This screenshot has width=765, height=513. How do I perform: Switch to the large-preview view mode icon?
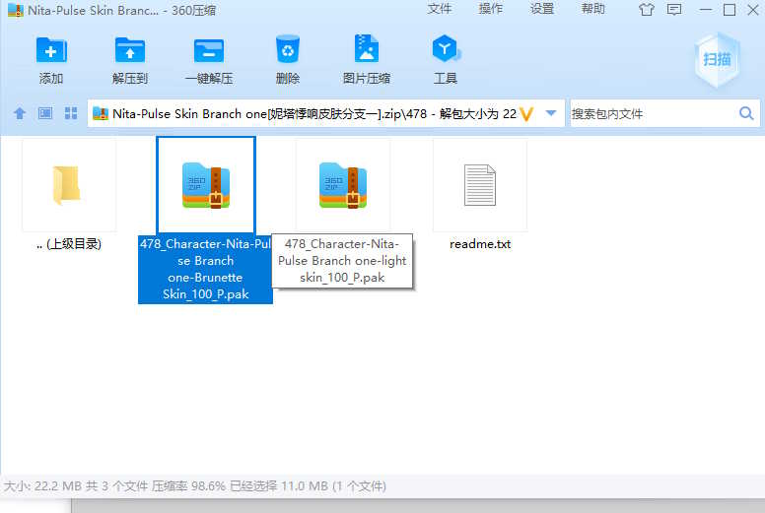click(45, 114)
